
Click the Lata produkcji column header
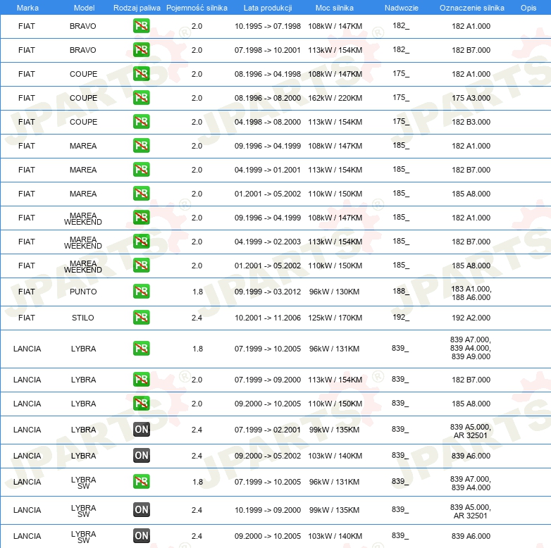coord(268,7)
